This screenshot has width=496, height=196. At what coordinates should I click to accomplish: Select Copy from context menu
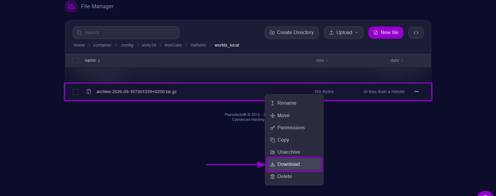294,140
